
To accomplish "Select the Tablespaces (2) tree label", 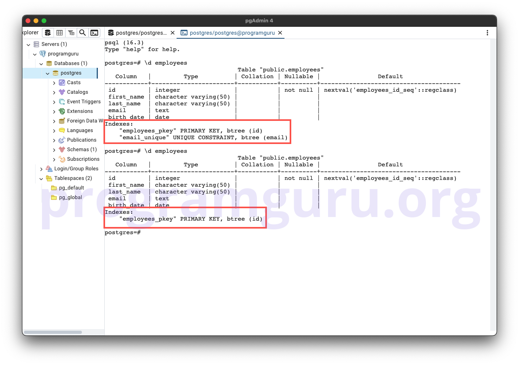I will (x=73, y=178).
